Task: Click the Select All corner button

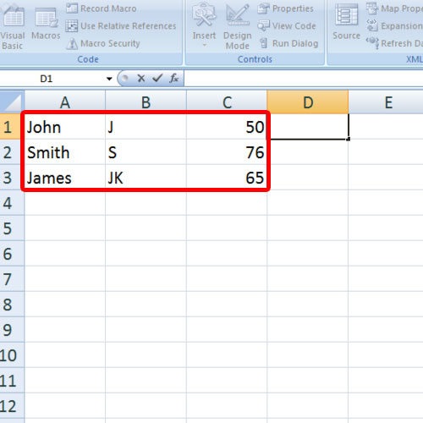Action: (12, 102)
